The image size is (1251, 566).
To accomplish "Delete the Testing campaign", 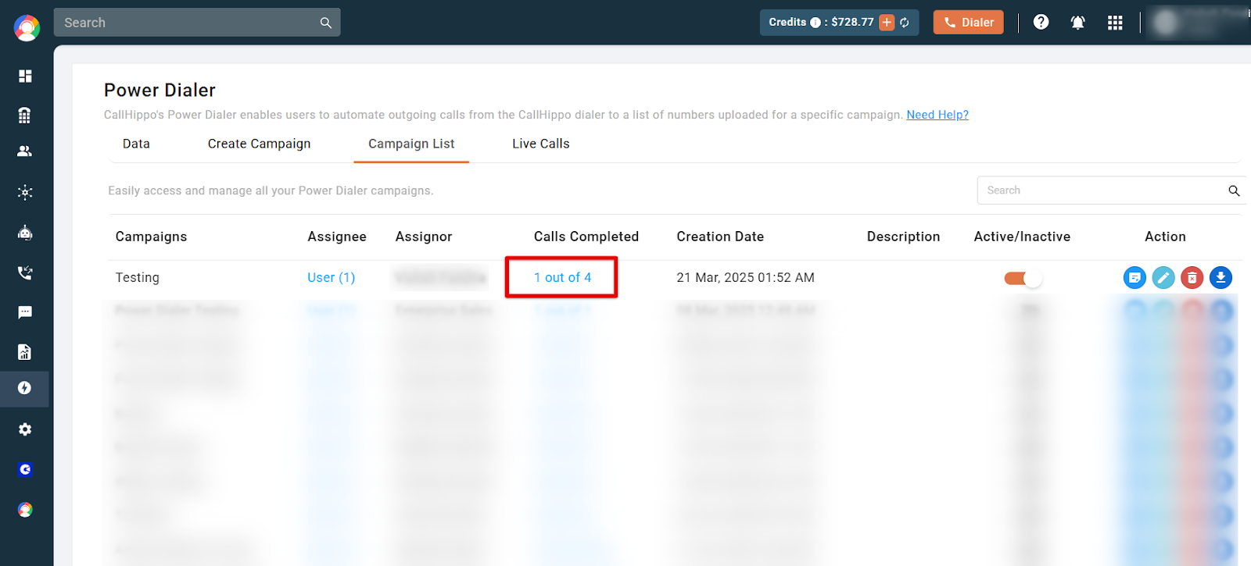I will click(1192, 277).
